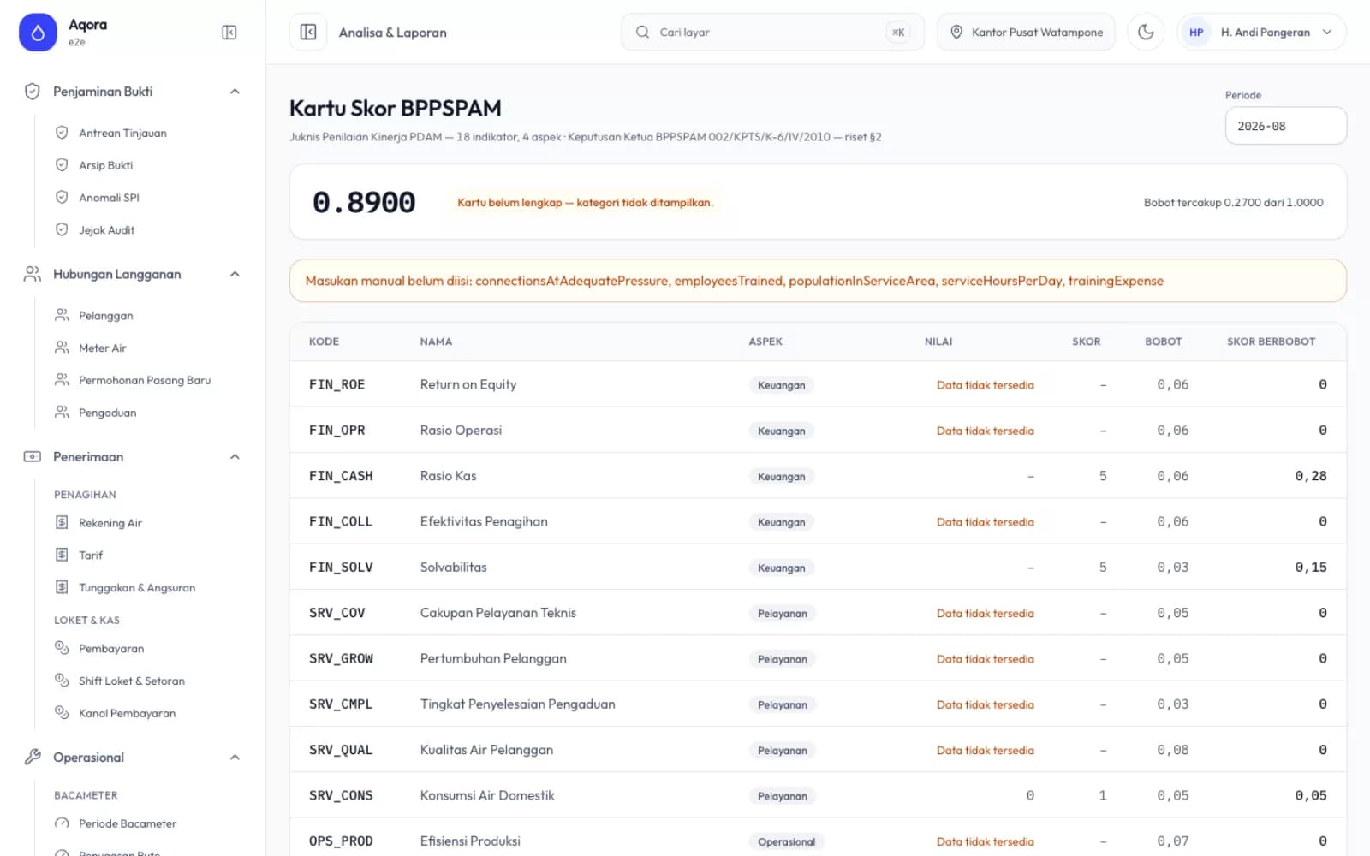The image size is (1370, 856).
Task: Click the location pin icon
Action: tap(956, 33)
